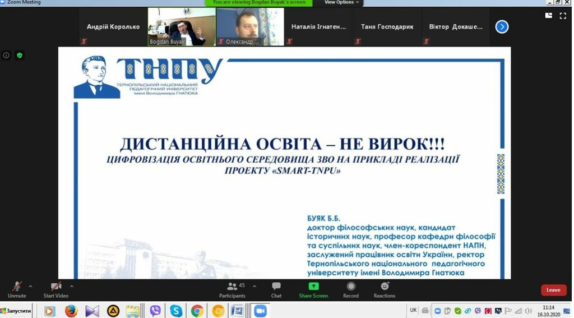Expand audio options arrow next to Unmute
The height and width of the screenshot is (318, 574).
pyautogui.click(x=30, y=285)
